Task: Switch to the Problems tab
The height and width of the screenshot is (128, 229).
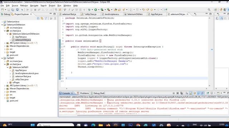Action: pyautogui.click(x=83, y=93)
